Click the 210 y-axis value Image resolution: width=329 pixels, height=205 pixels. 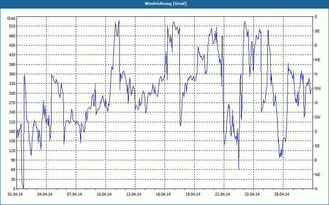click(12, 122)
